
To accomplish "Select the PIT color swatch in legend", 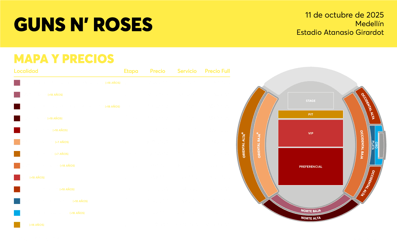I will (17, 225).
